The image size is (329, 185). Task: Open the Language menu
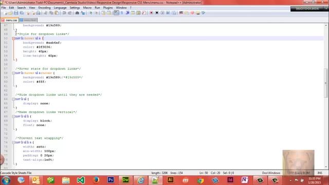(x=60, y=8)
